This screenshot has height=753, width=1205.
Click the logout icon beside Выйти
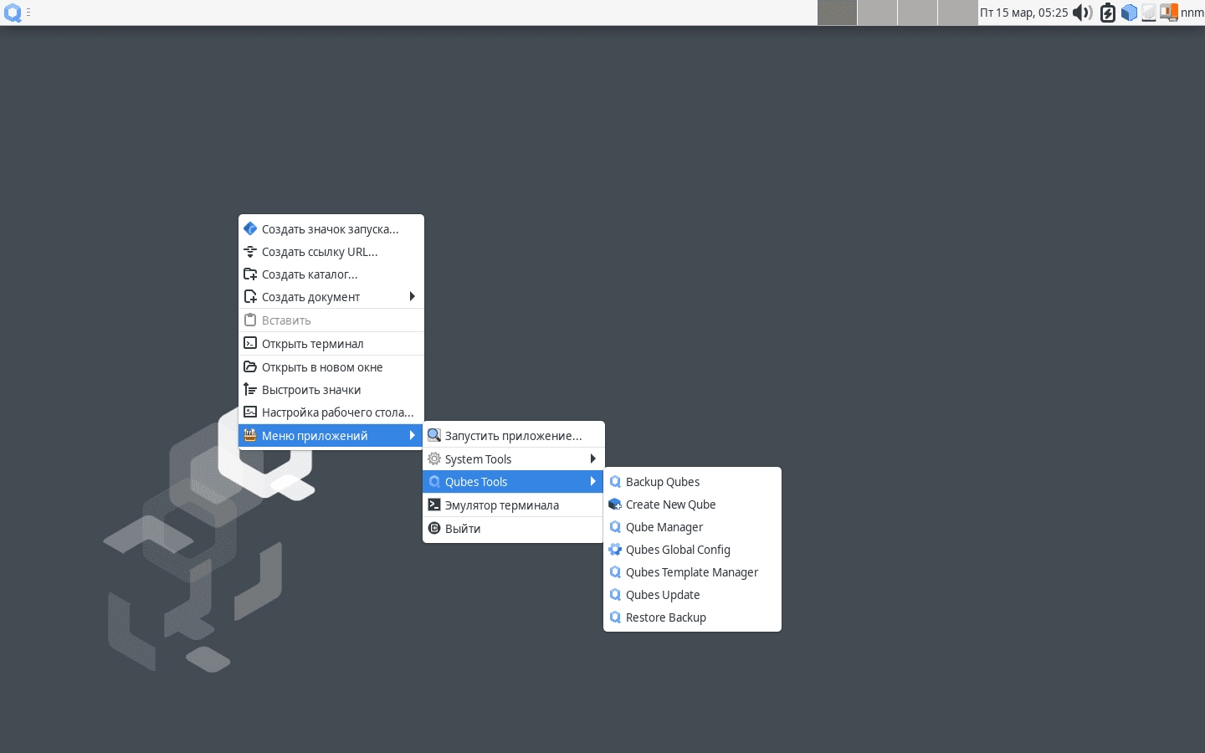tap(434, 529)
